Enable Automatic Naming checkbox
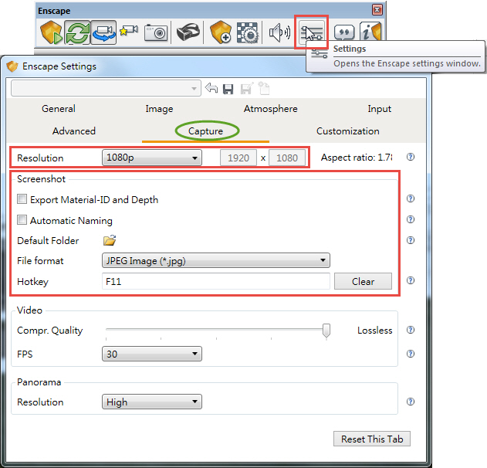This screenshot has height=468, width=487. tap(22, 220)
